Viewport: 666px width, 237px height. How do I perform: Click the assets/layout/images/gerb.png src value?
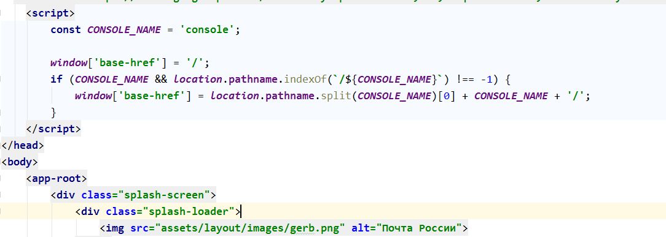coord(250,228)
